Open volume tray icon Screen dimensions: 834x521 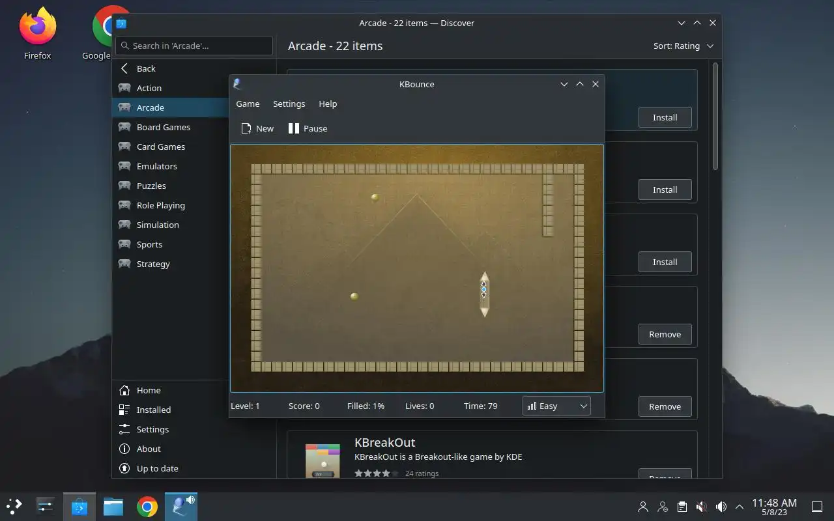(x=721, y=507)
